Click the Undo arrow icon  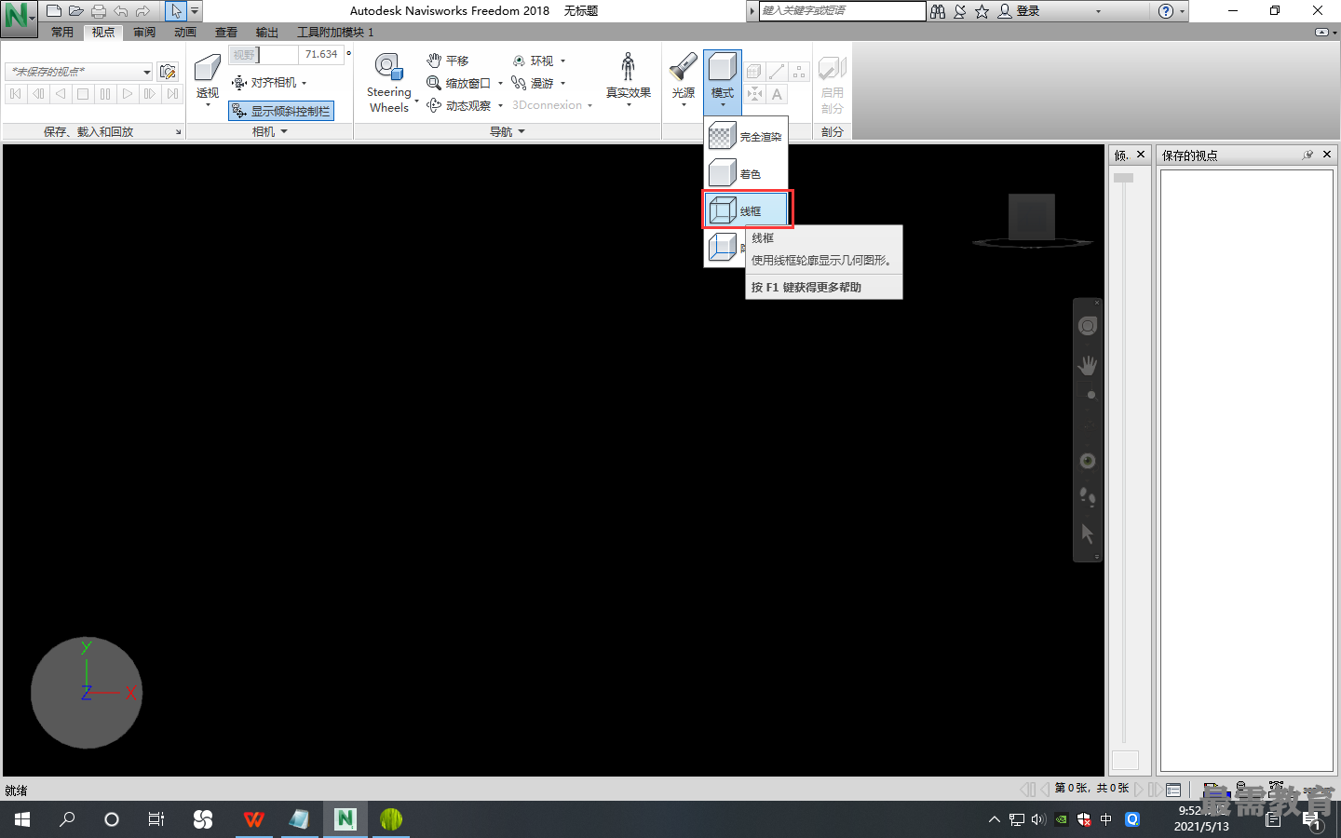point(121,11)
